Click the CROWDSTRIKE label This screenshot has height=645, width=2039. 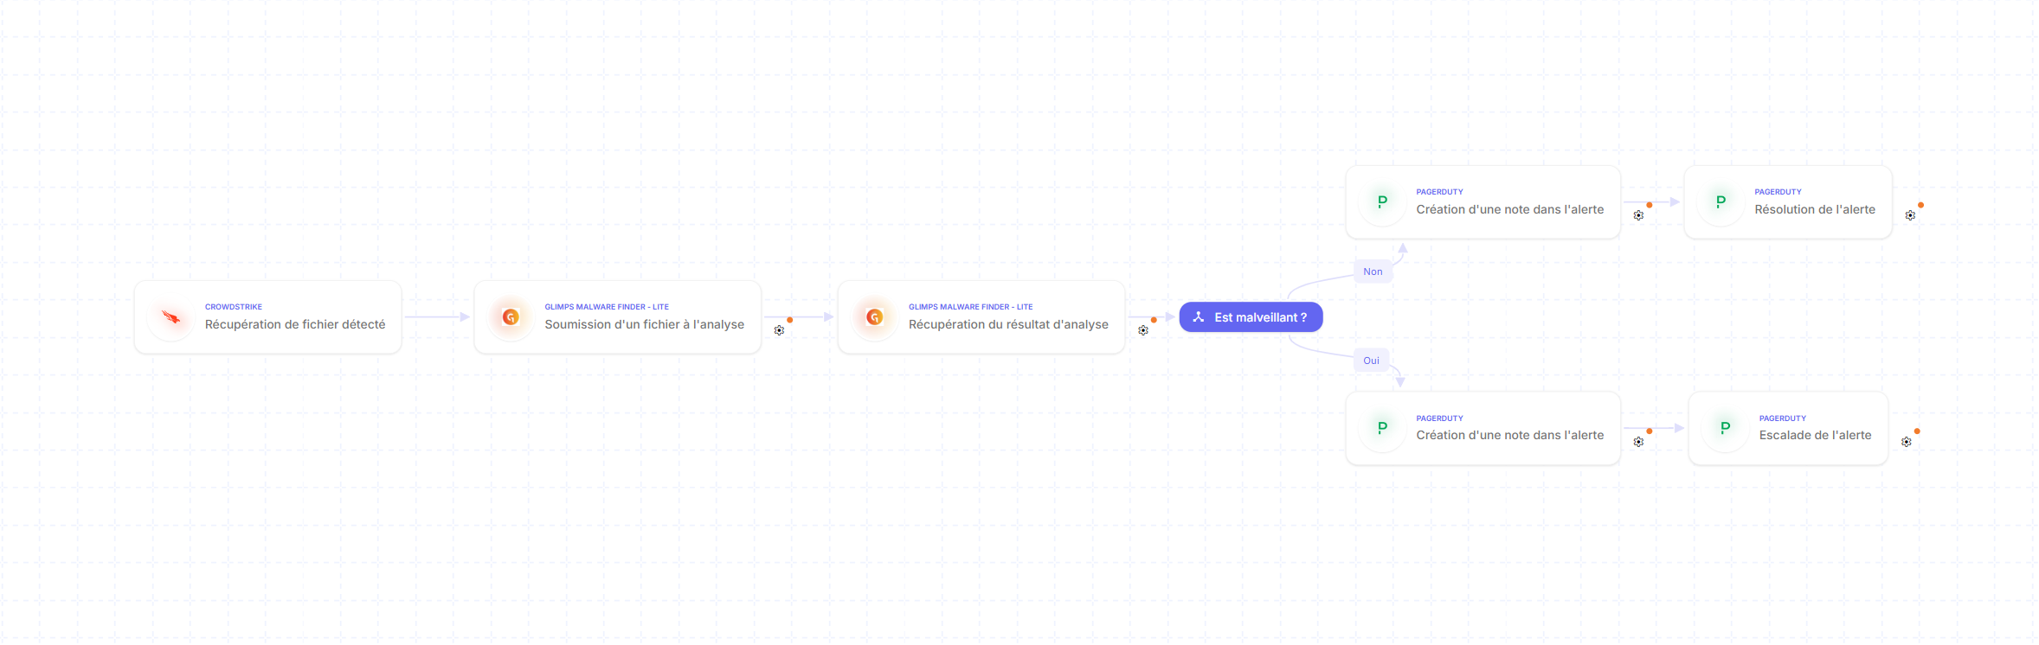(x=234, y=307)
